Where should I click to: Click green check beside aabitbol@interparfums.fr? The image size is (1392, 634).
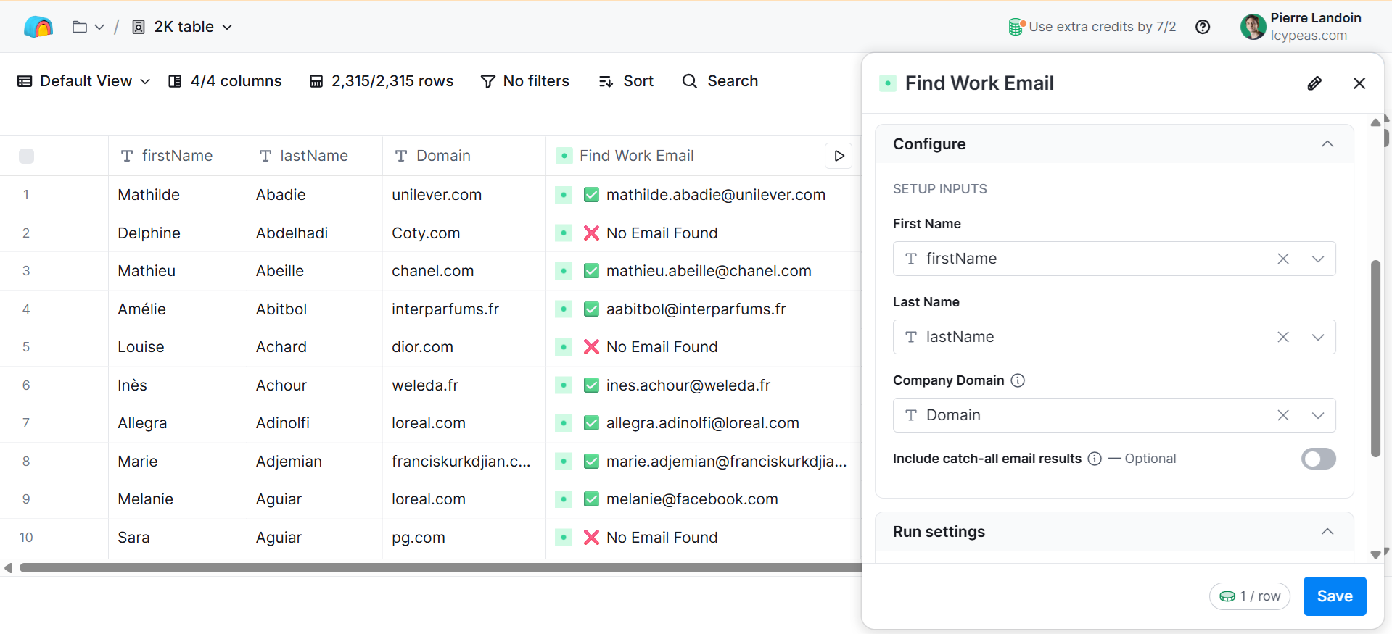tap(592, 309)
